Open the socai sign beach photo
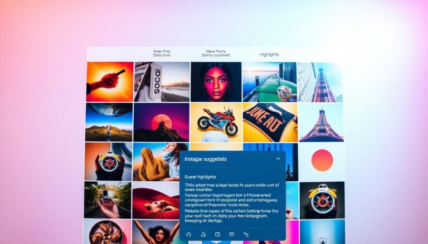Image resolution: width=428 pixels, height=244 pixels. pos(162,82)
